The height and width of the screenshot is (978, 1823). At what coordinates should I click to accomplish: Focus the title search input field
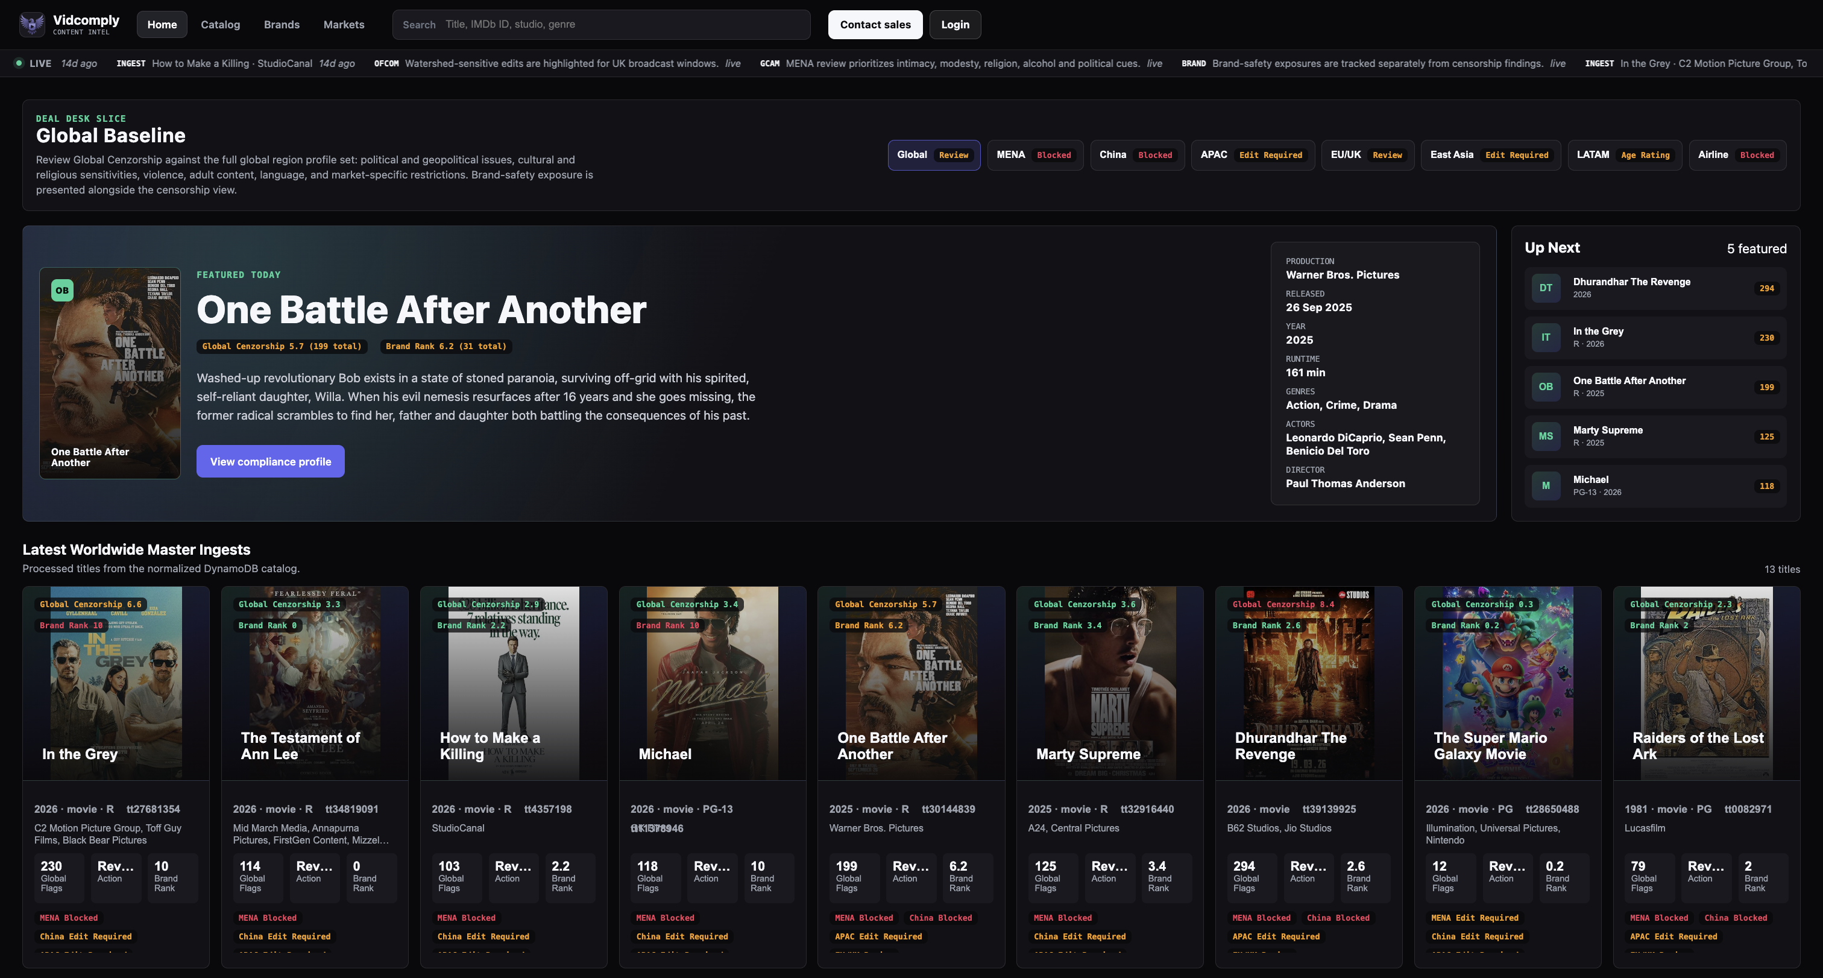(x=601, y=24)
